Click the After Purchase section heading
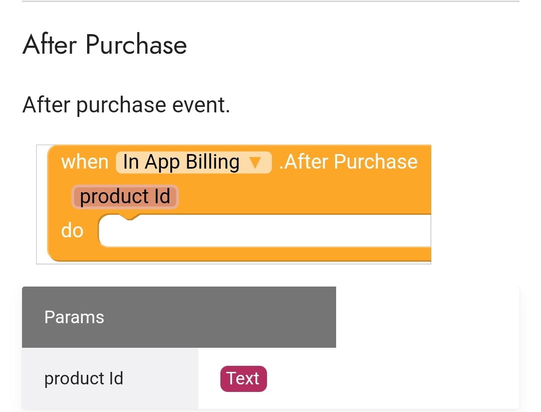The image size is (541, 412). (x=105, y=45)
